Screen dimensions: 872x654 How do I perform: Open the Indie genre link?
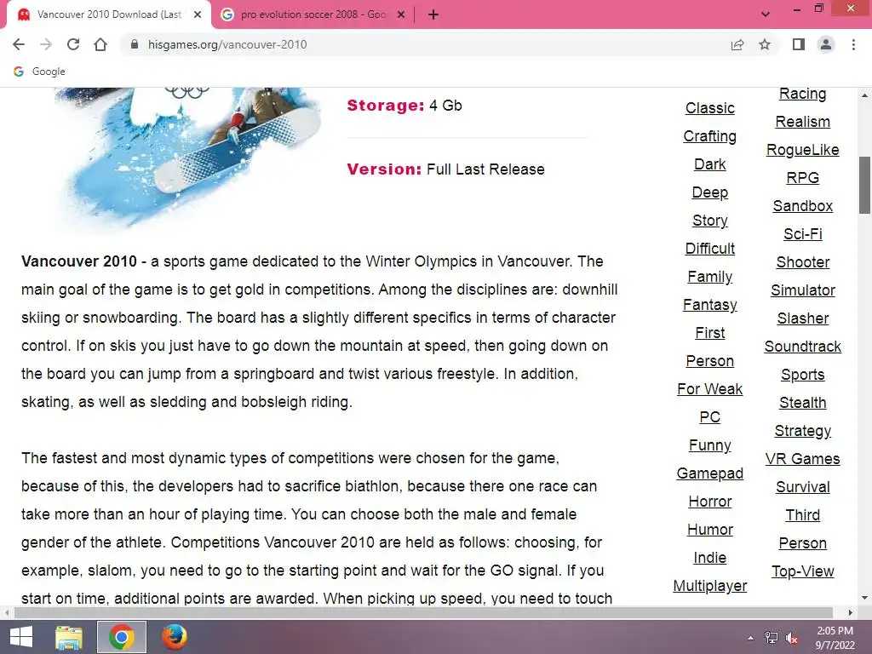pyautogui.click(x=709, y=557)
